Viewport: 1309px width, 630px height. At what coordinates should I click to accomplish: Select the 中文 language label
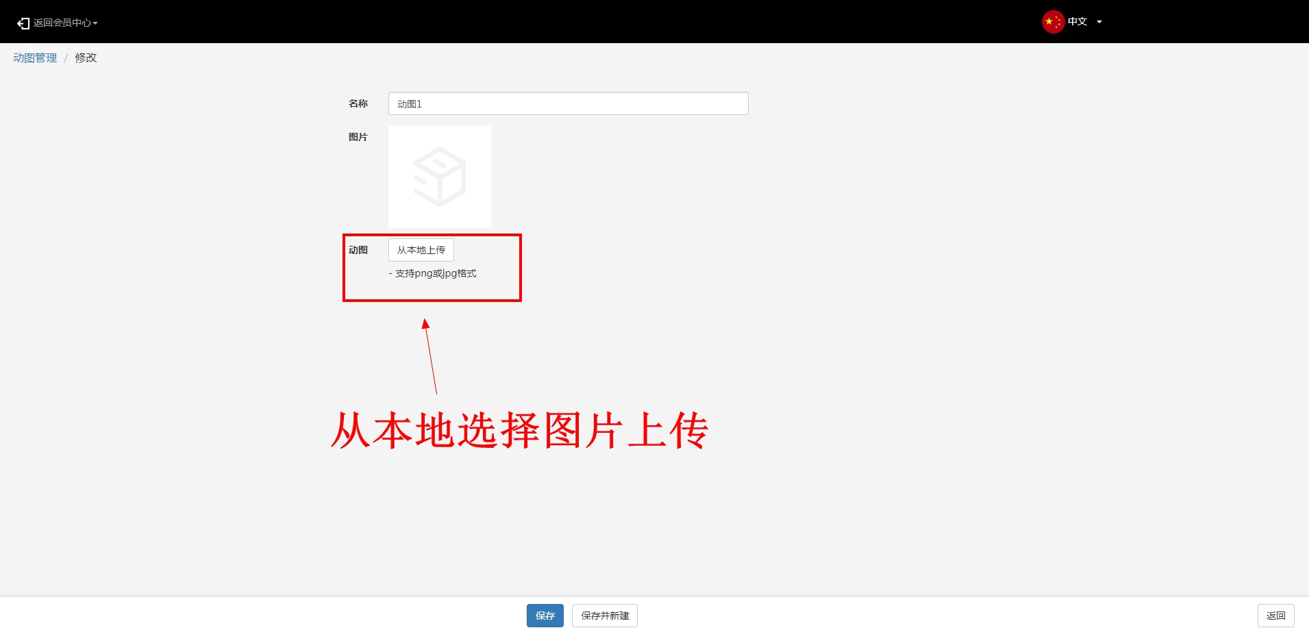tap(1077, 22)
